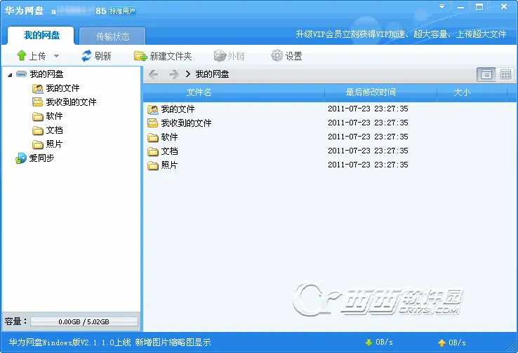The height and width of the screenshot is (353, 518).
Task: Open 爱同步 sync item in sidebar
Action: click(x=34, y=158)
